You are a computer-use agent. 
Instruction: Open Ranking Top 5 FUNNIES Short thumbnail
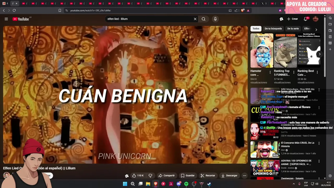tap(285, 50)
